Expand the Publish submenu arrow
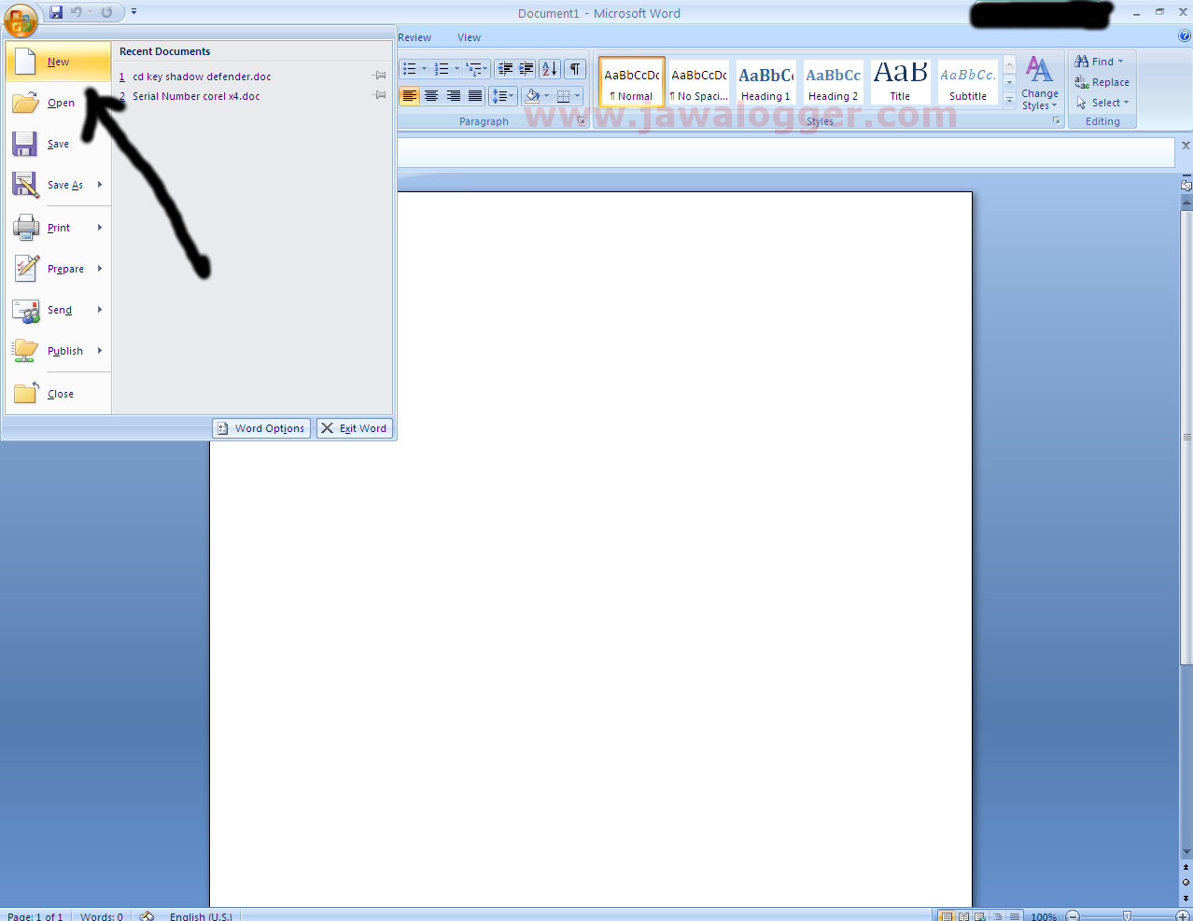The height and width of the screenshot is (921, 1193). 100,351
